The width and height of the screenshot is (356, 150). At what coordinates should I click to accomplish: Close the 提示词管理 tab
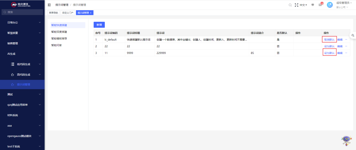91,13
